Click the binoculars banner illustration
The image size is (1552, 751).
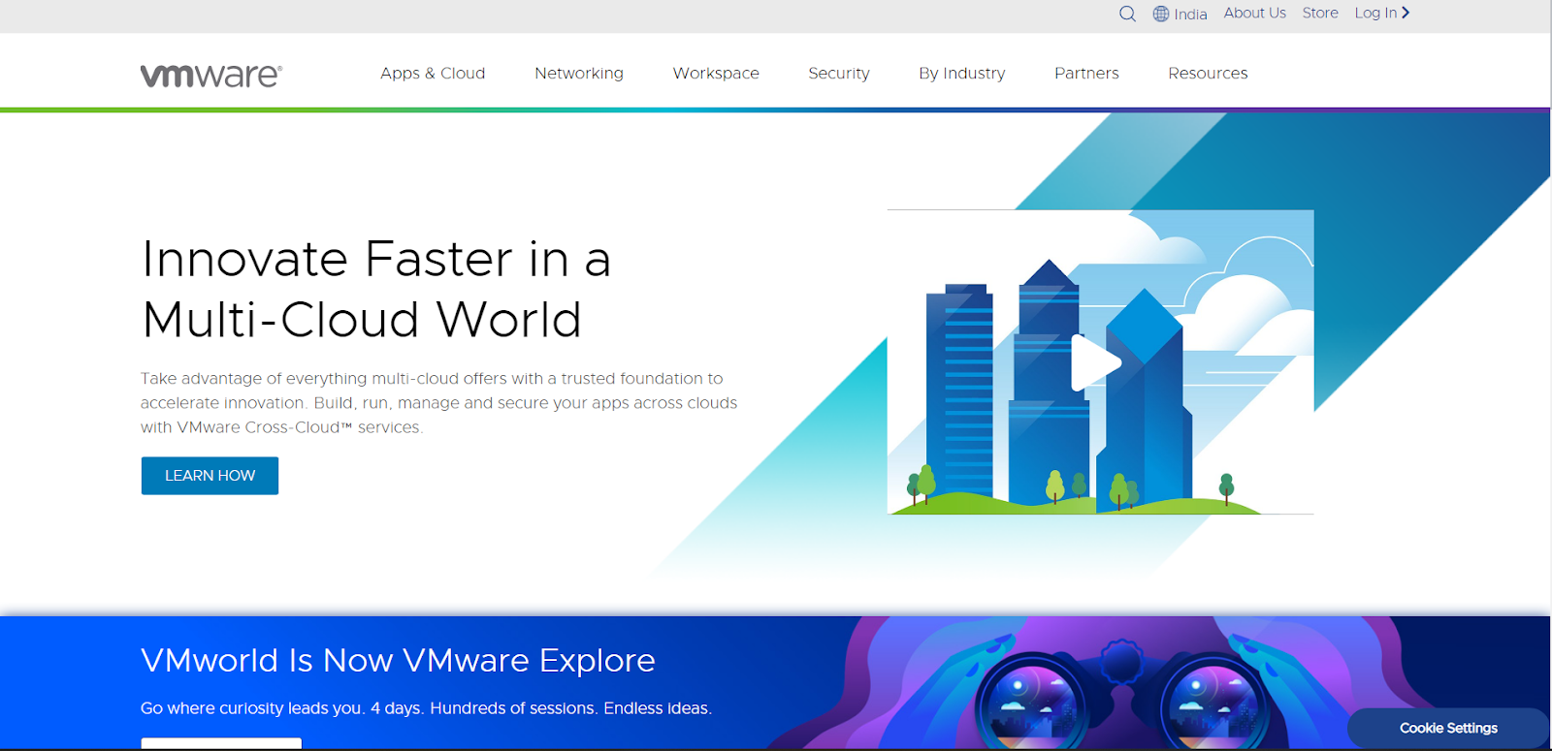tap(1122, 692)
